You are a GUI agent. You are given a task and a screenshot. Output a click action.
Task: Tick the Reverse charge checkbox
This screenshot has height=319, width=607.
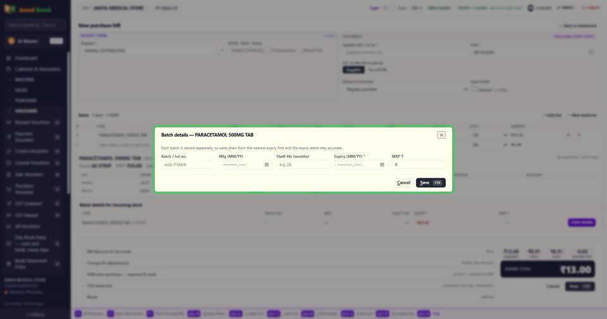474,89
